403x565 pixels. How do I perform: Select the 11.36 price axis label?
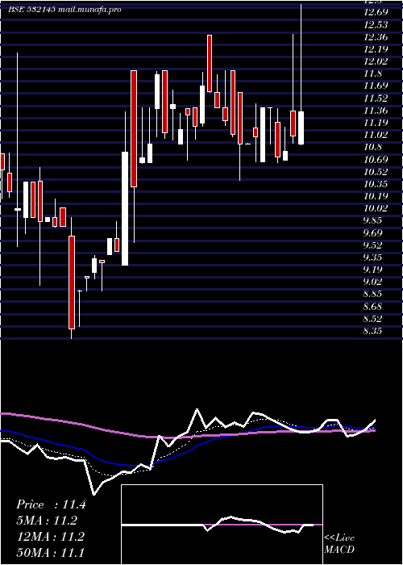[376, 111]
